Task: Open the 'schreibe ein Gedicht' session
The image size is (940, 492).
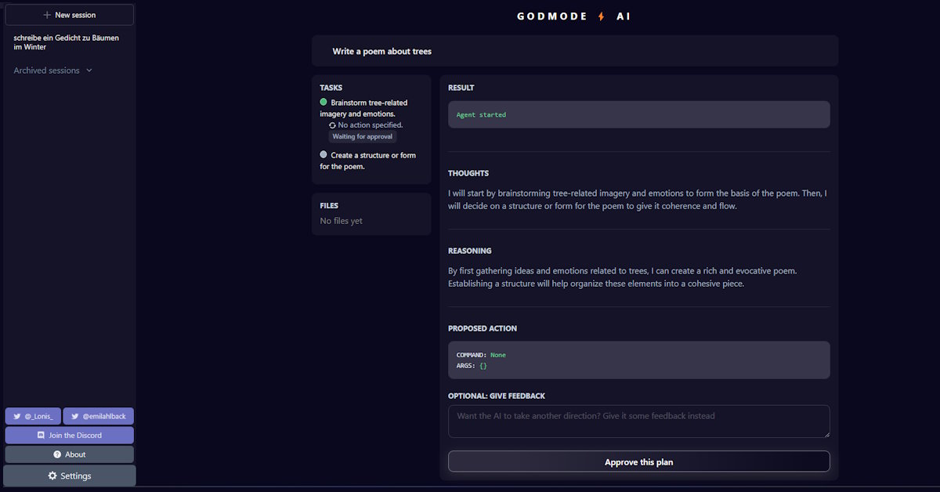Action: 67,42
